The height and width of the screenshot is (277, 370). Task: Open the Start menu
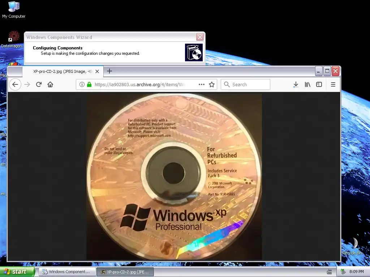click(x=17, y=272)
